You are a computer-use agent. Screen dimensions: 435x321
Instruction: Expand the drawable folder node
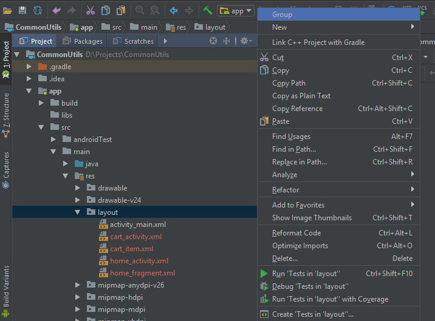pyautogui.click(x=77, y=188)
